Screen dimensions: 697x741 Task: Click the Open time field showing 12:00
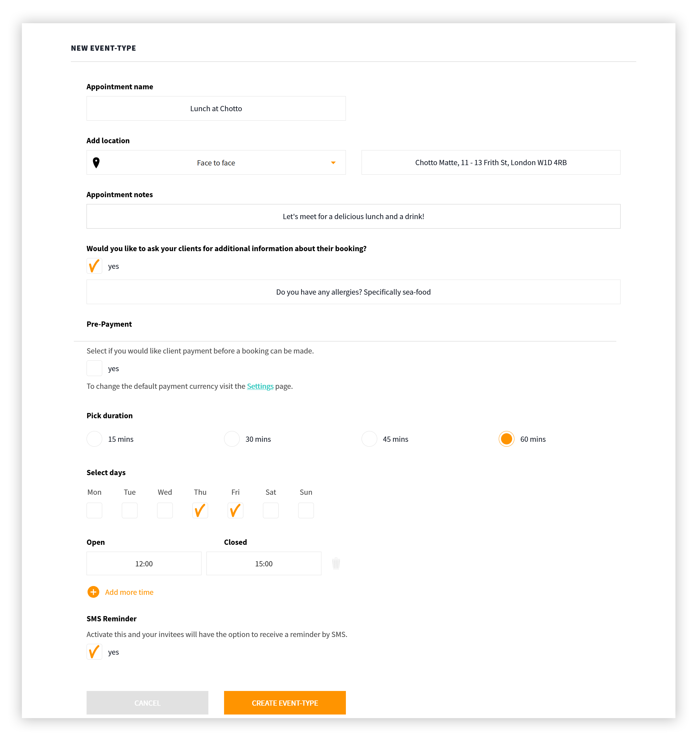coord(144,563)
